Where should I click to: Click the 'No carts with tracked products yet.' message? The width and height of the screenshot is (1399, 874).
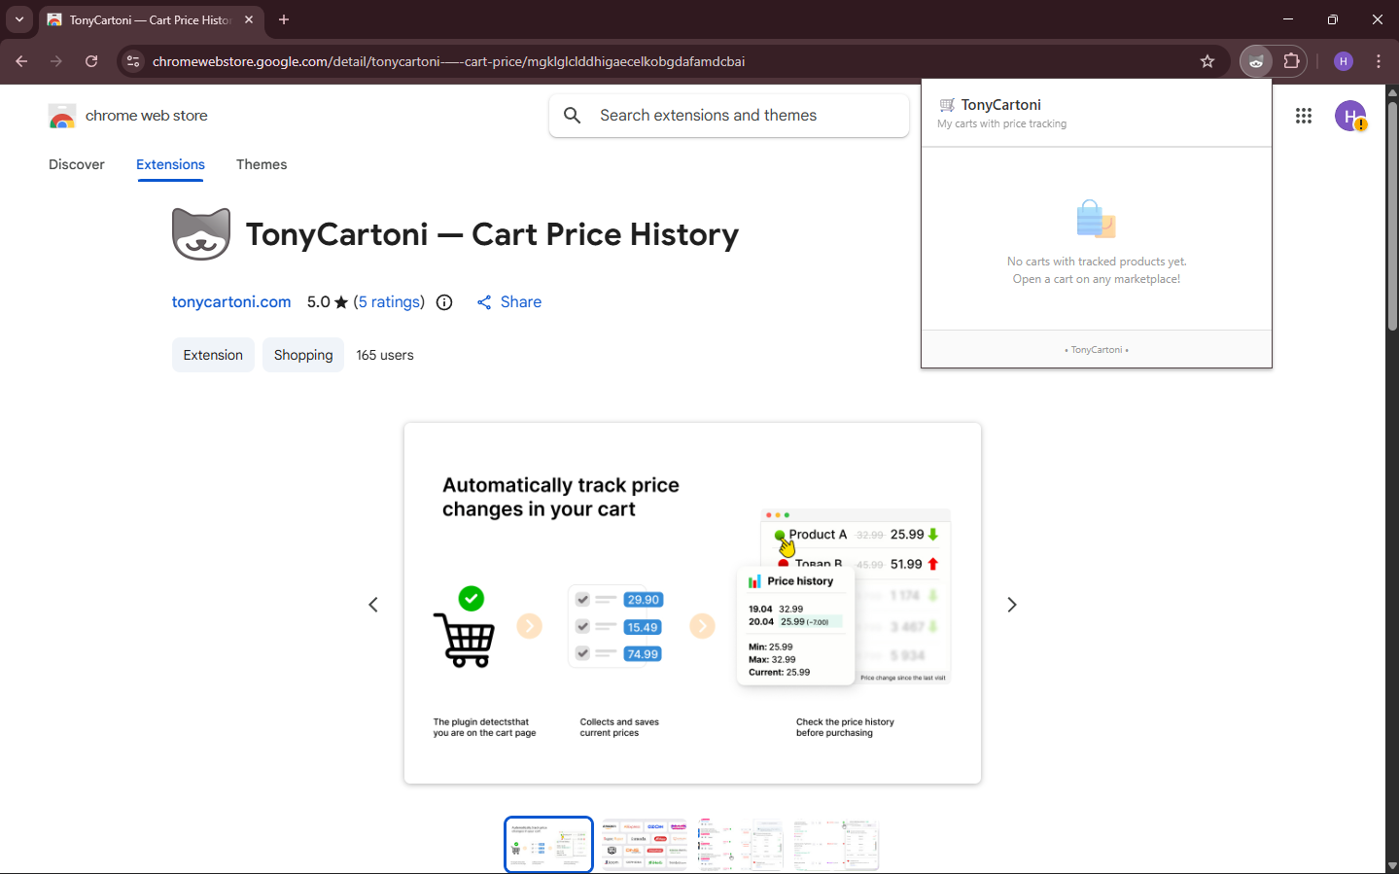pos(1097,262)
